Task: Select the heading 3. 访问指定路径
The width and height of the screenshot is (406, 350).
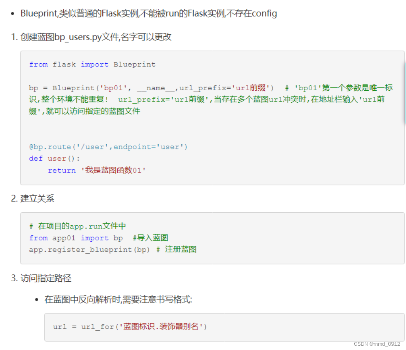Action: coord(41,278)
